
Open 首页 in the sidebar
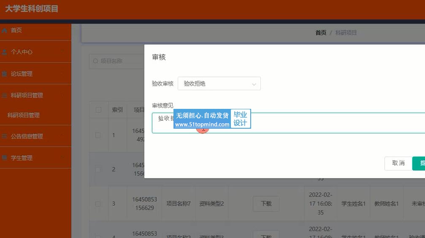[x=35, y=30]
